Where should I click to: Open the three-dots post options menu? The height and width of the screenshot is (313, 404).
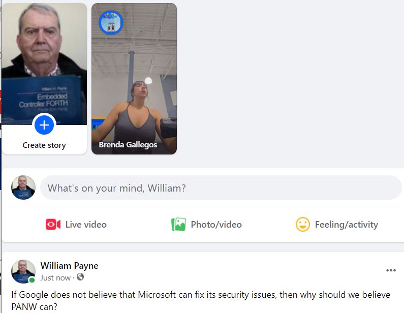tap(391, 270)
